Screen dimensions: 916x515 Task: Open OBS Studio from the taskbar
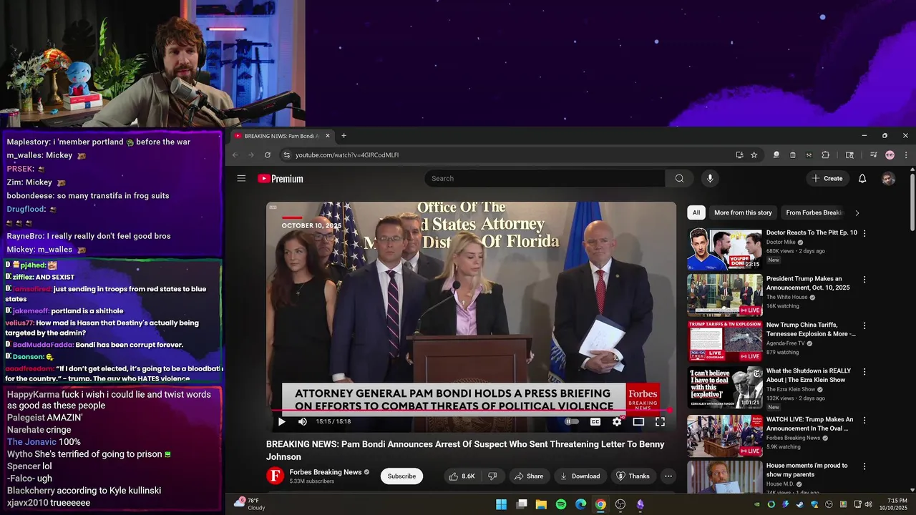(x=620, y=504)
